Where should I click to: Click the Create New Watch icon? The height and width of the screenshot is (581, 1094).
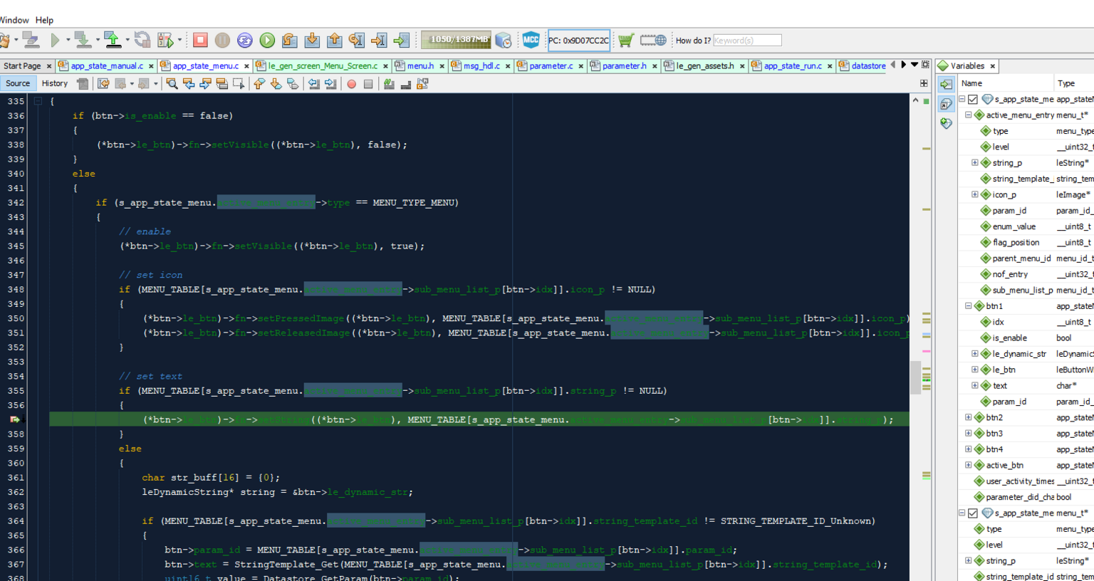[x=946, y=123]
